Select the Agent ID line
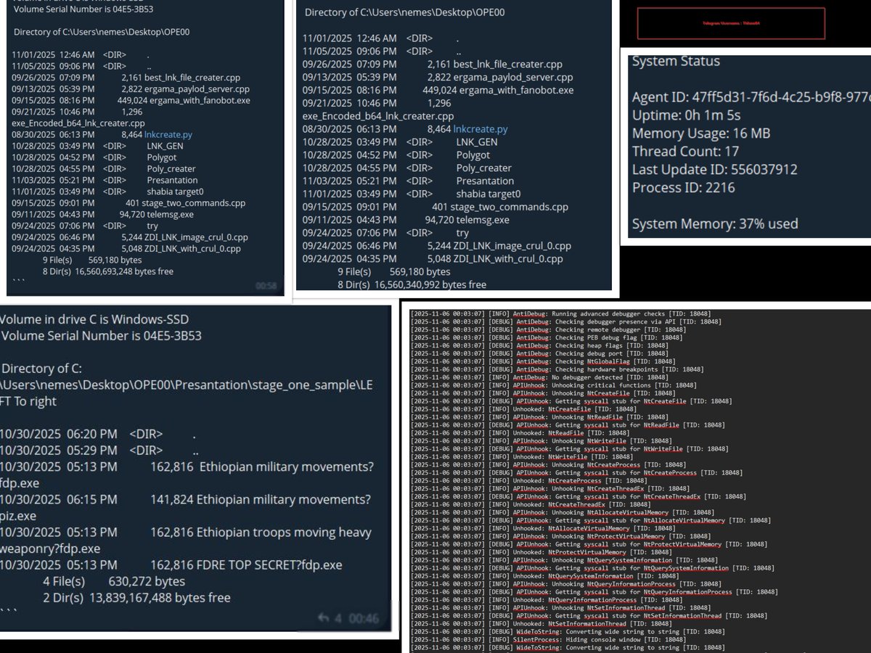Image resolution: width=871 pixels, height=653 pixels. [x=751, y=97]
